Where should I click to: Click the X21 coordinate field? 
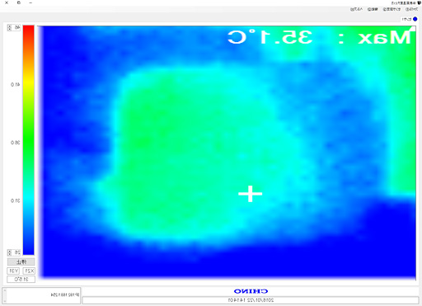[29, 271]
